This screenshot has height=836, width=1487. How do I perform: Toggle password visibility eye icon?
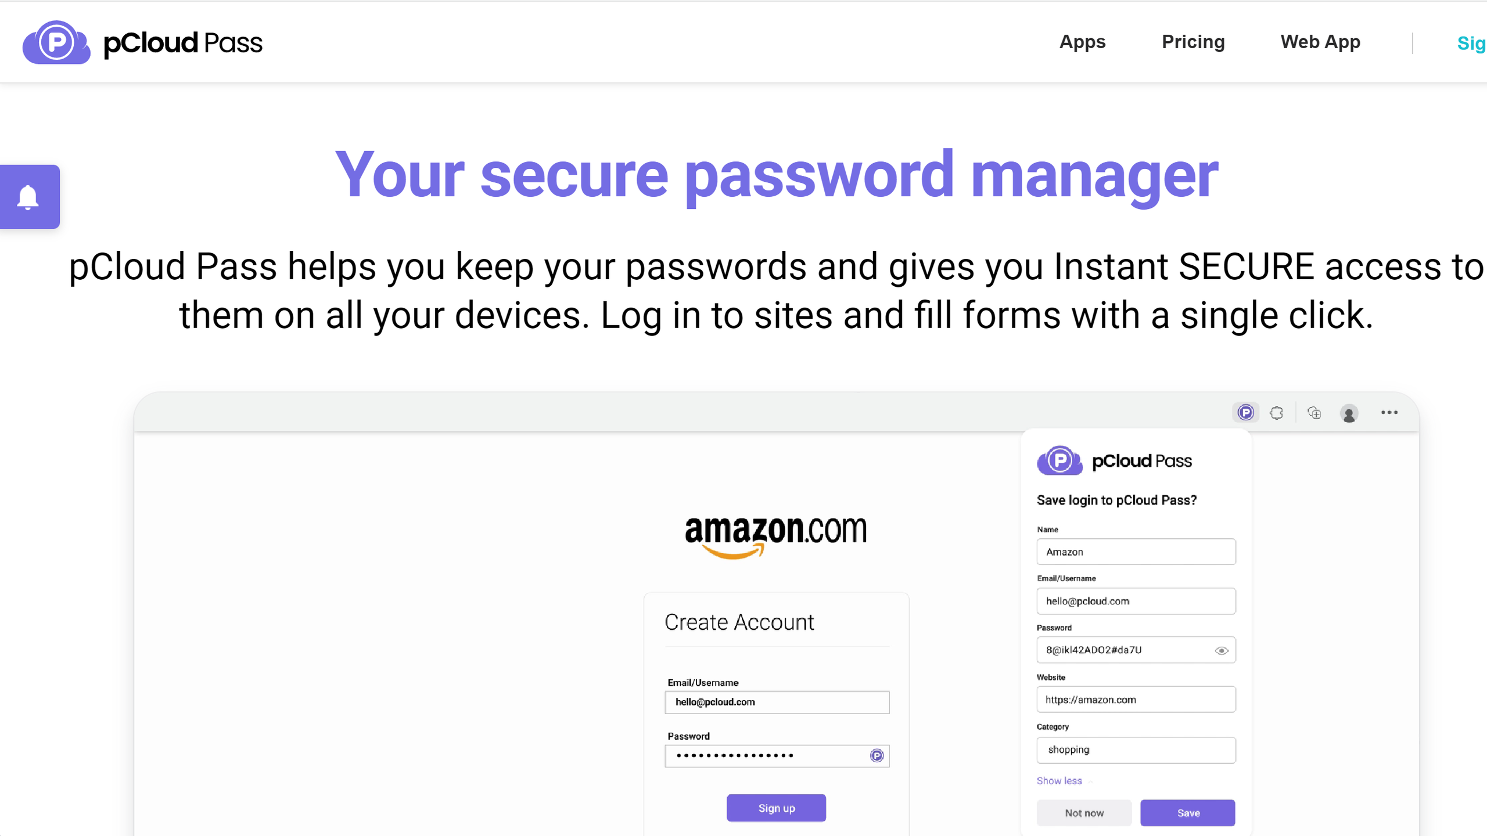pyautogui.click(x=1221, y=651)
